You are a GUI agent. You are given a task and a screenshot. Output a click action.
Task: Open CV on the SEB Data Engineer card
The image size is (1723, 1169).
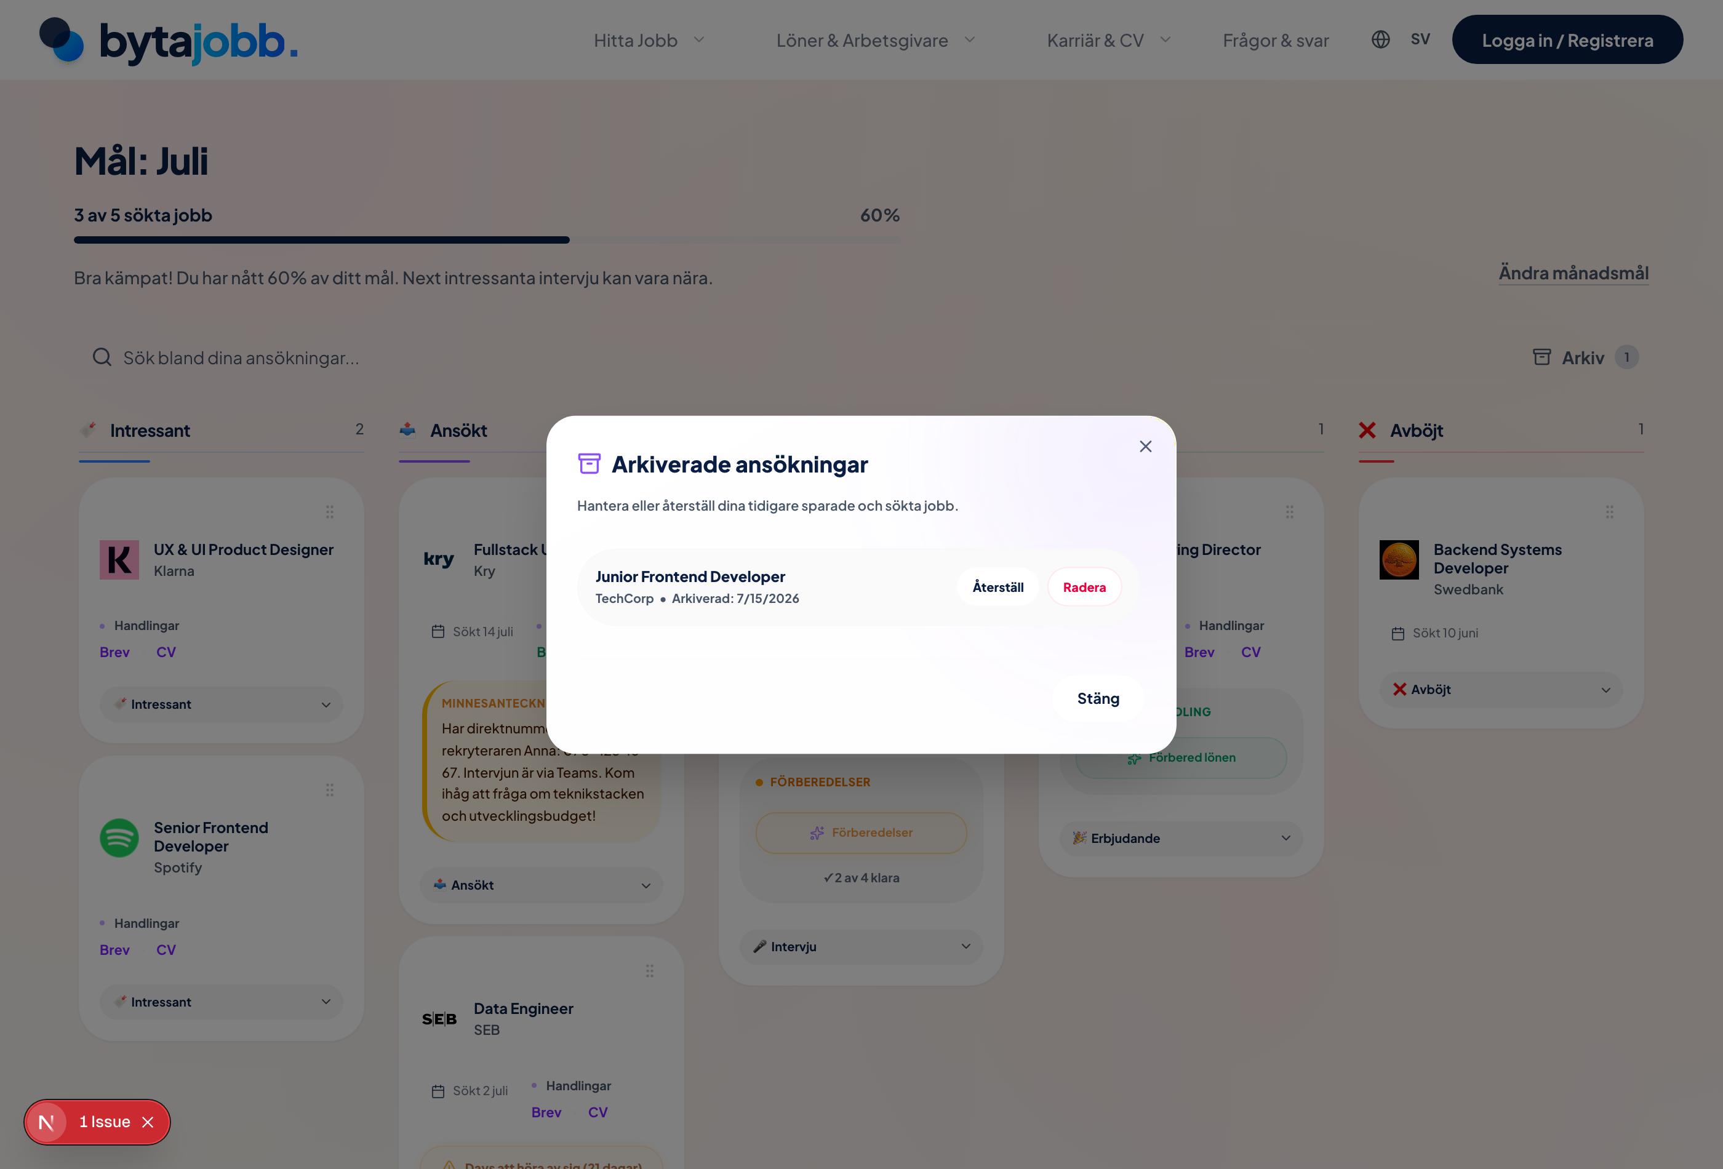[598, 1112]
